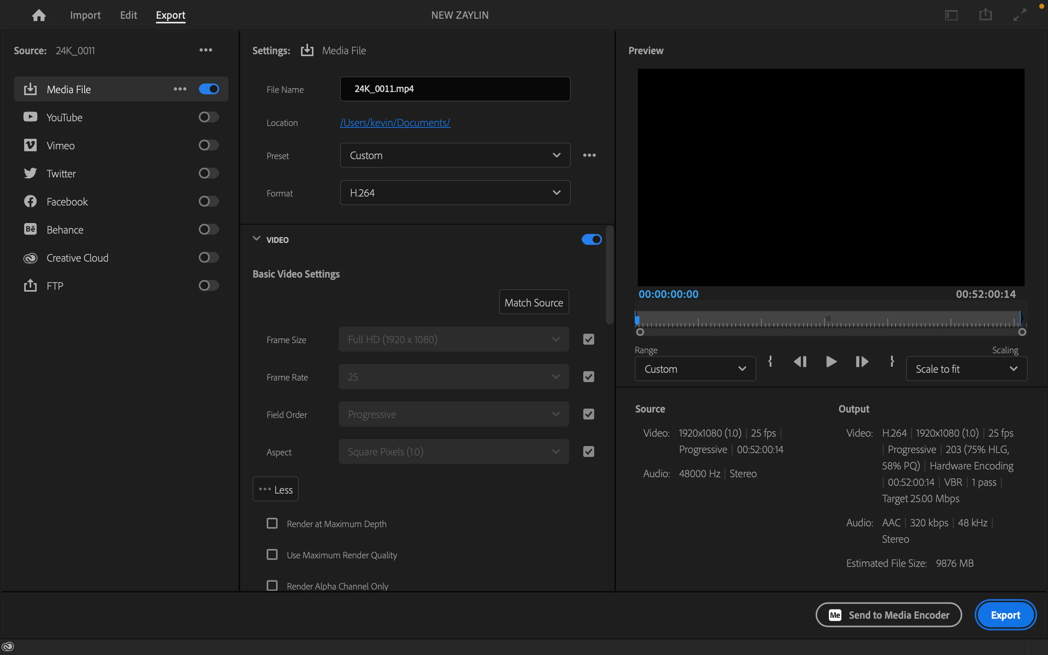Click the Creative Cloud destination icon
The width and height of the screenshot is (1048, 655).
point(30,258)
